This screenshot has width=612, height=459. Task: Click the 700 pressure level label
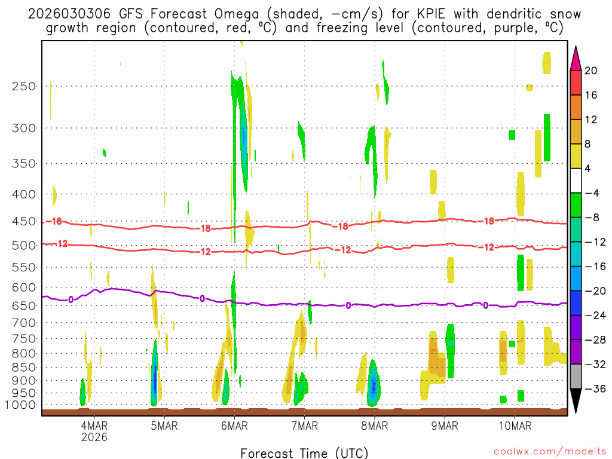tap(24, 323)
